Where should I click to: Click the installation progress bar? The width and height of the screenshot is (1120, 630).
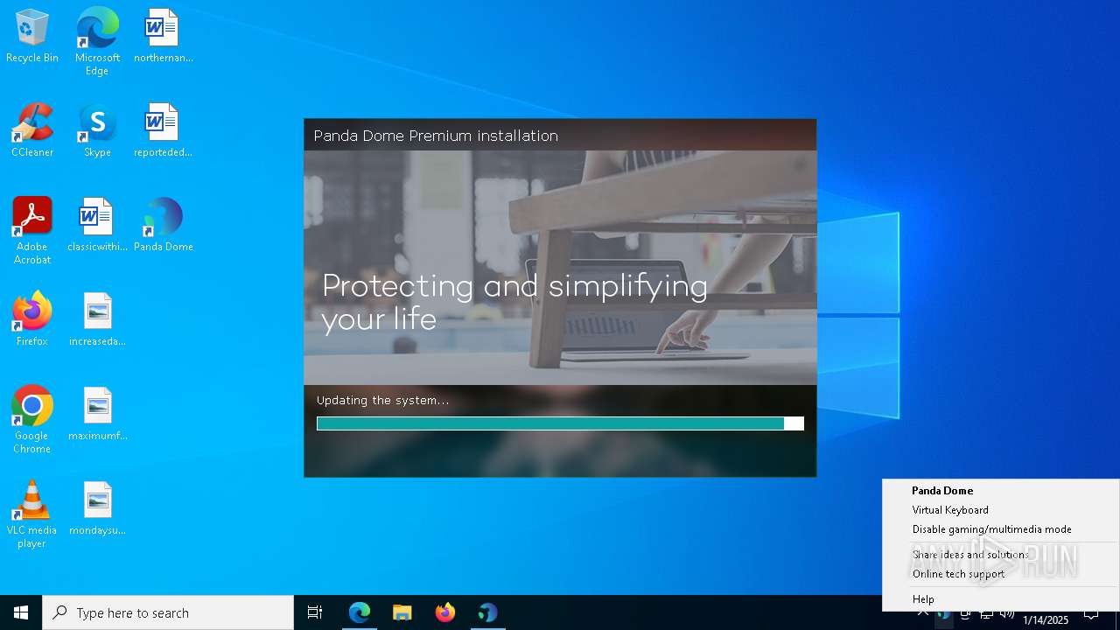pos(560,423)
